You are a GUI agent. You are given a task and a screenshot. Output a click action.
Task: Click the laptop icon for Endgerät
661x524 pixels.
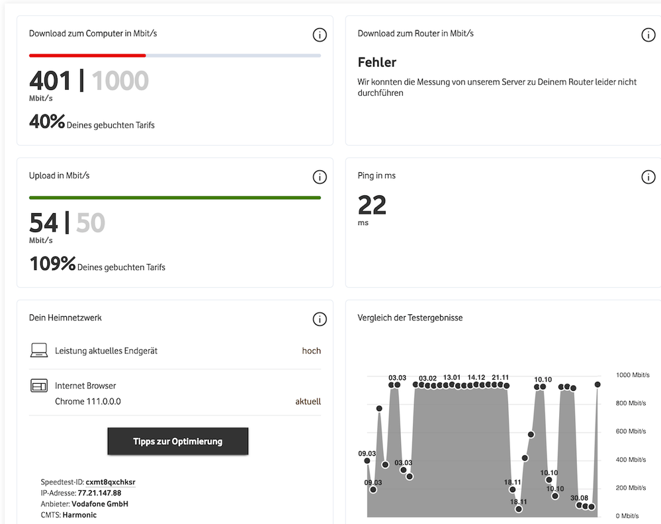(39, 351)
